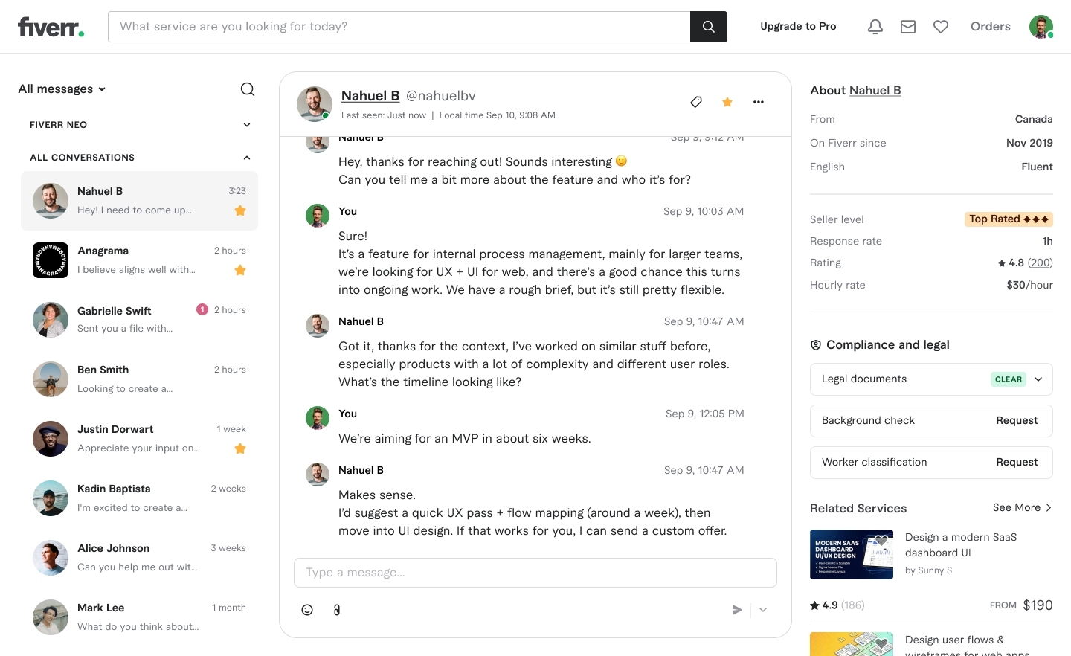The image size is (1071, 656).
Task: Open the Orders menu item
Action: [990, 27]
